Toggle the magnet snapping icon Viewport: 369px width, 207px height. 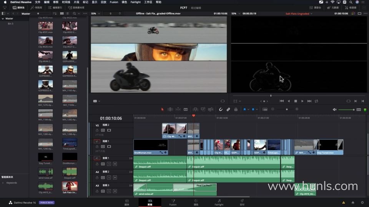[x=221, y=109]
